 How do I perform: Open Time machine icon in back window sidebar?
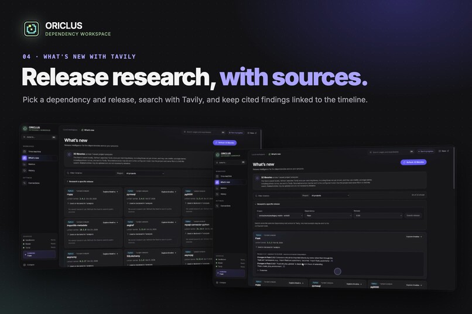(25, 151)
